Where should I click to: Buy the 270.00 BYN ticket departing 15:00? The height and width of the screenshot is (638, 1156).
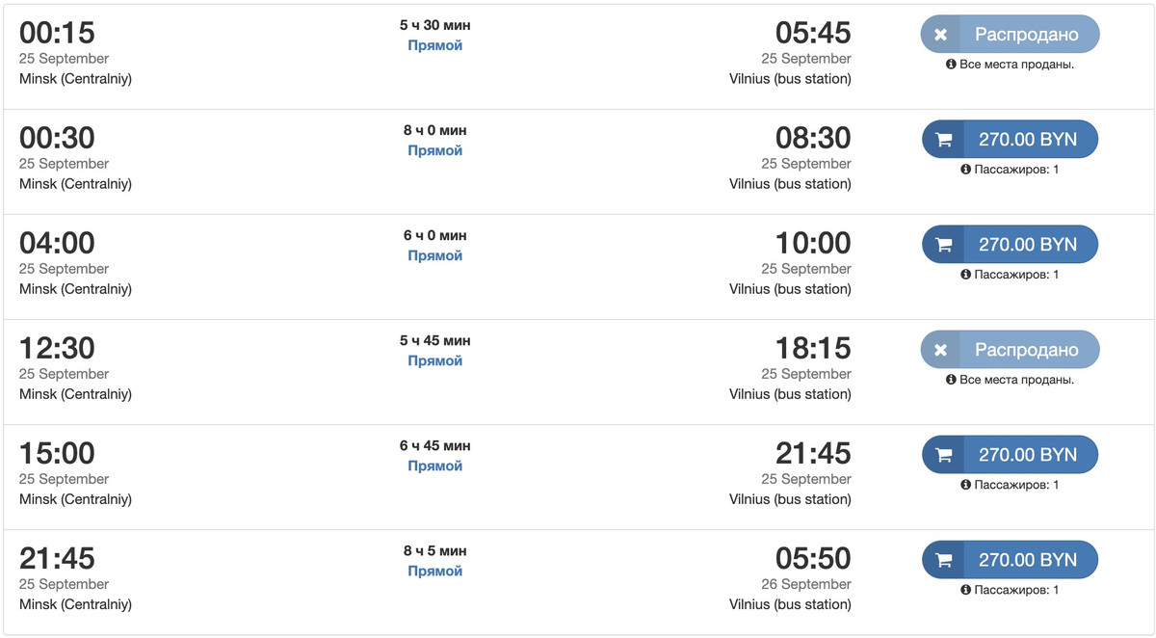(1027, 455)
